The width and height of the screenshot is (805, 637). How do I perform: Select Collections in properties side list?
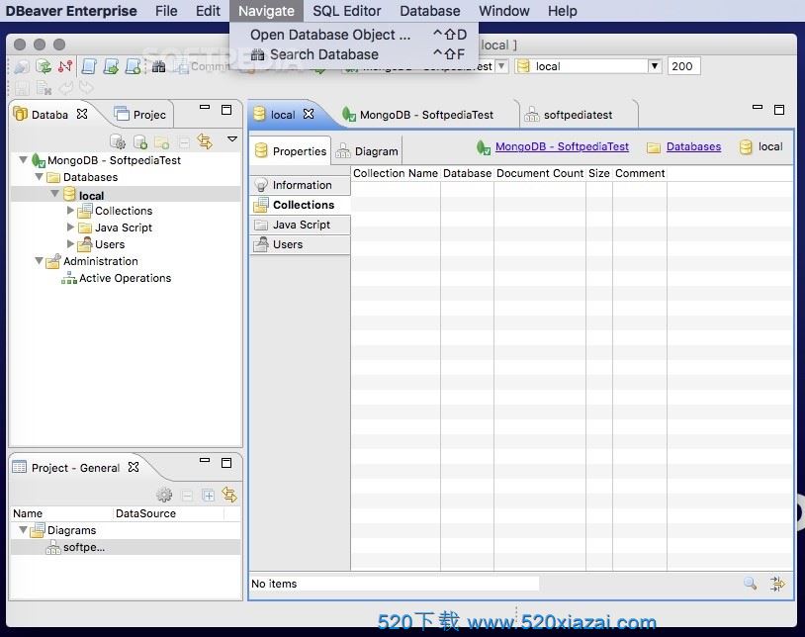[x=301, y=205]
